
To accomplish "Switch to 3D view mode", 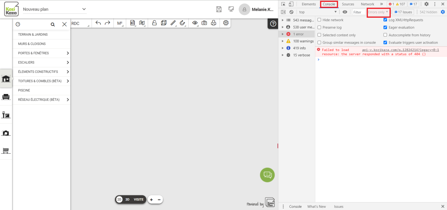I will [x=127, y=199].
